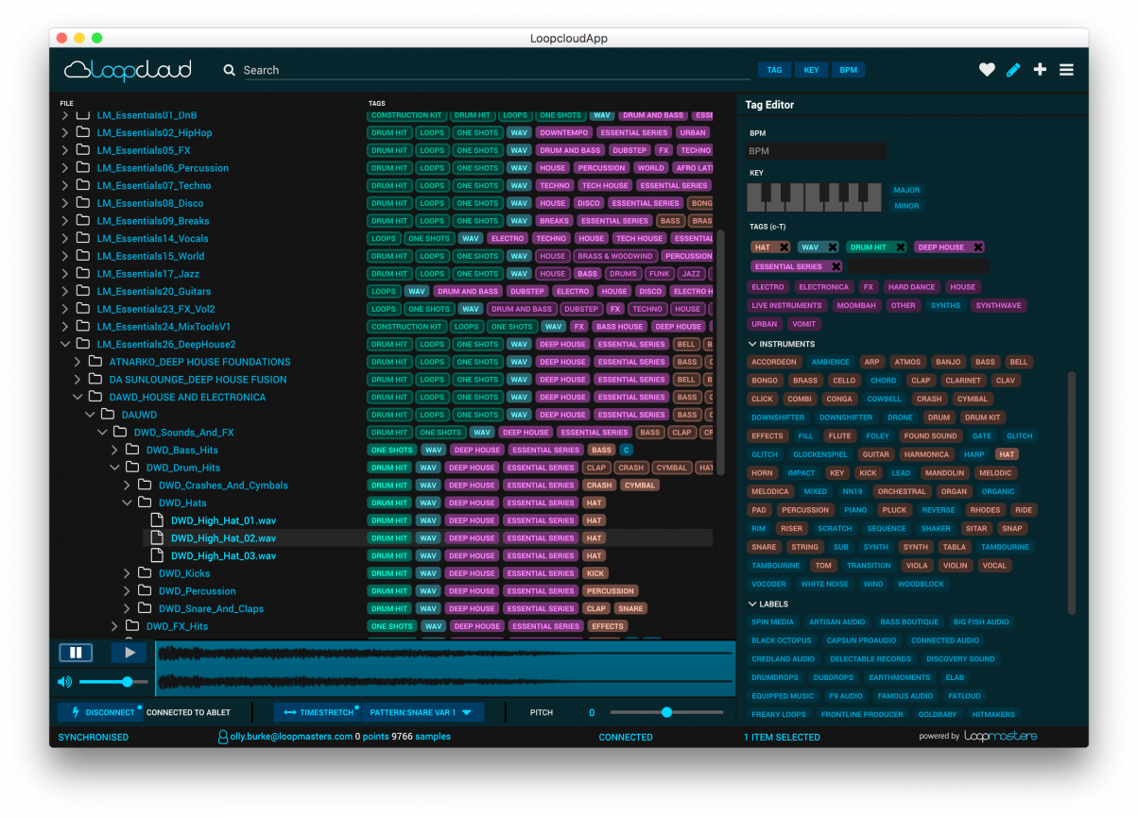1138x818 pixels.
Task: Expand the LM_Essentials02_HipHop folder
Action: [64, 133]
